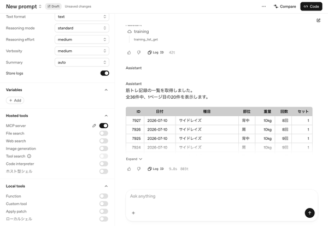This screenshot has width=328, height=226.
Task: Enable the ホスト型シェル toggle
Action: click(x=103, y=171)
